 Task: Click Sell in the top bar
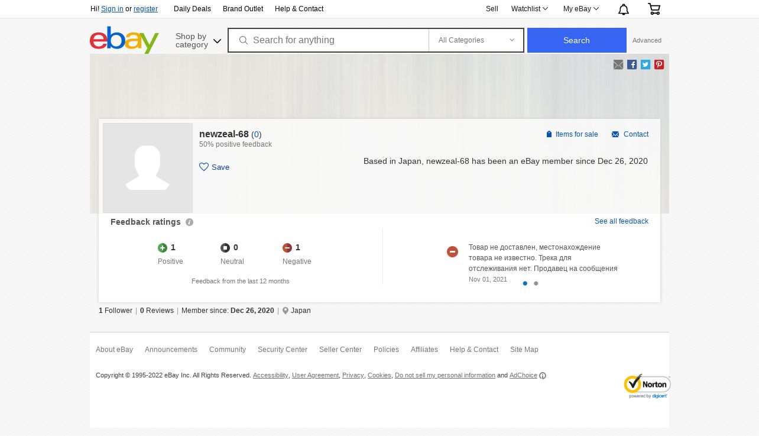click(492, 9)
